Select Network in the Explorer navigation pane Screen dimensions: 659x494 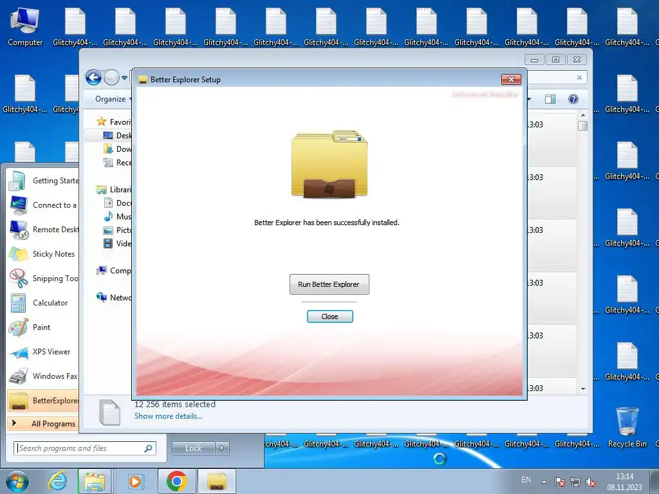click(113, 297)
